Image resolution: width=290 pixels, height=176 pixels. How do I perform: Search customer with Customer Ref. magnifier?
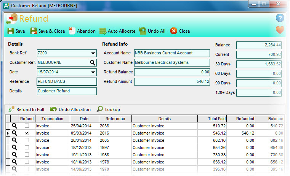click(x=93, y=63)
